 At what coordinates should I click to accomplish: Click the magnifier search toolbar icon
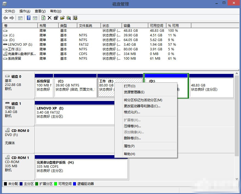pyautogui.click(x=69, y=18)
